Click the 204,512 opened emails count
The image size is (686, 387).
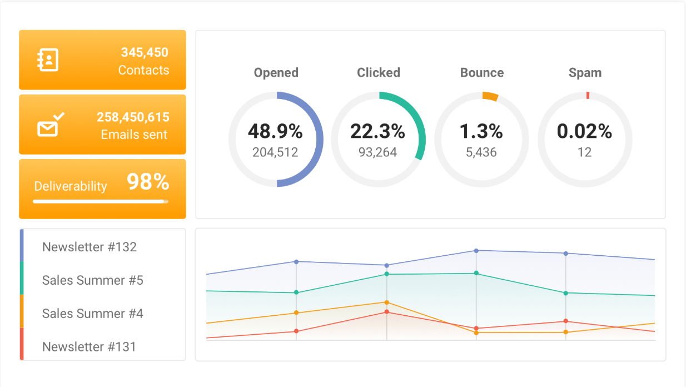276,150
